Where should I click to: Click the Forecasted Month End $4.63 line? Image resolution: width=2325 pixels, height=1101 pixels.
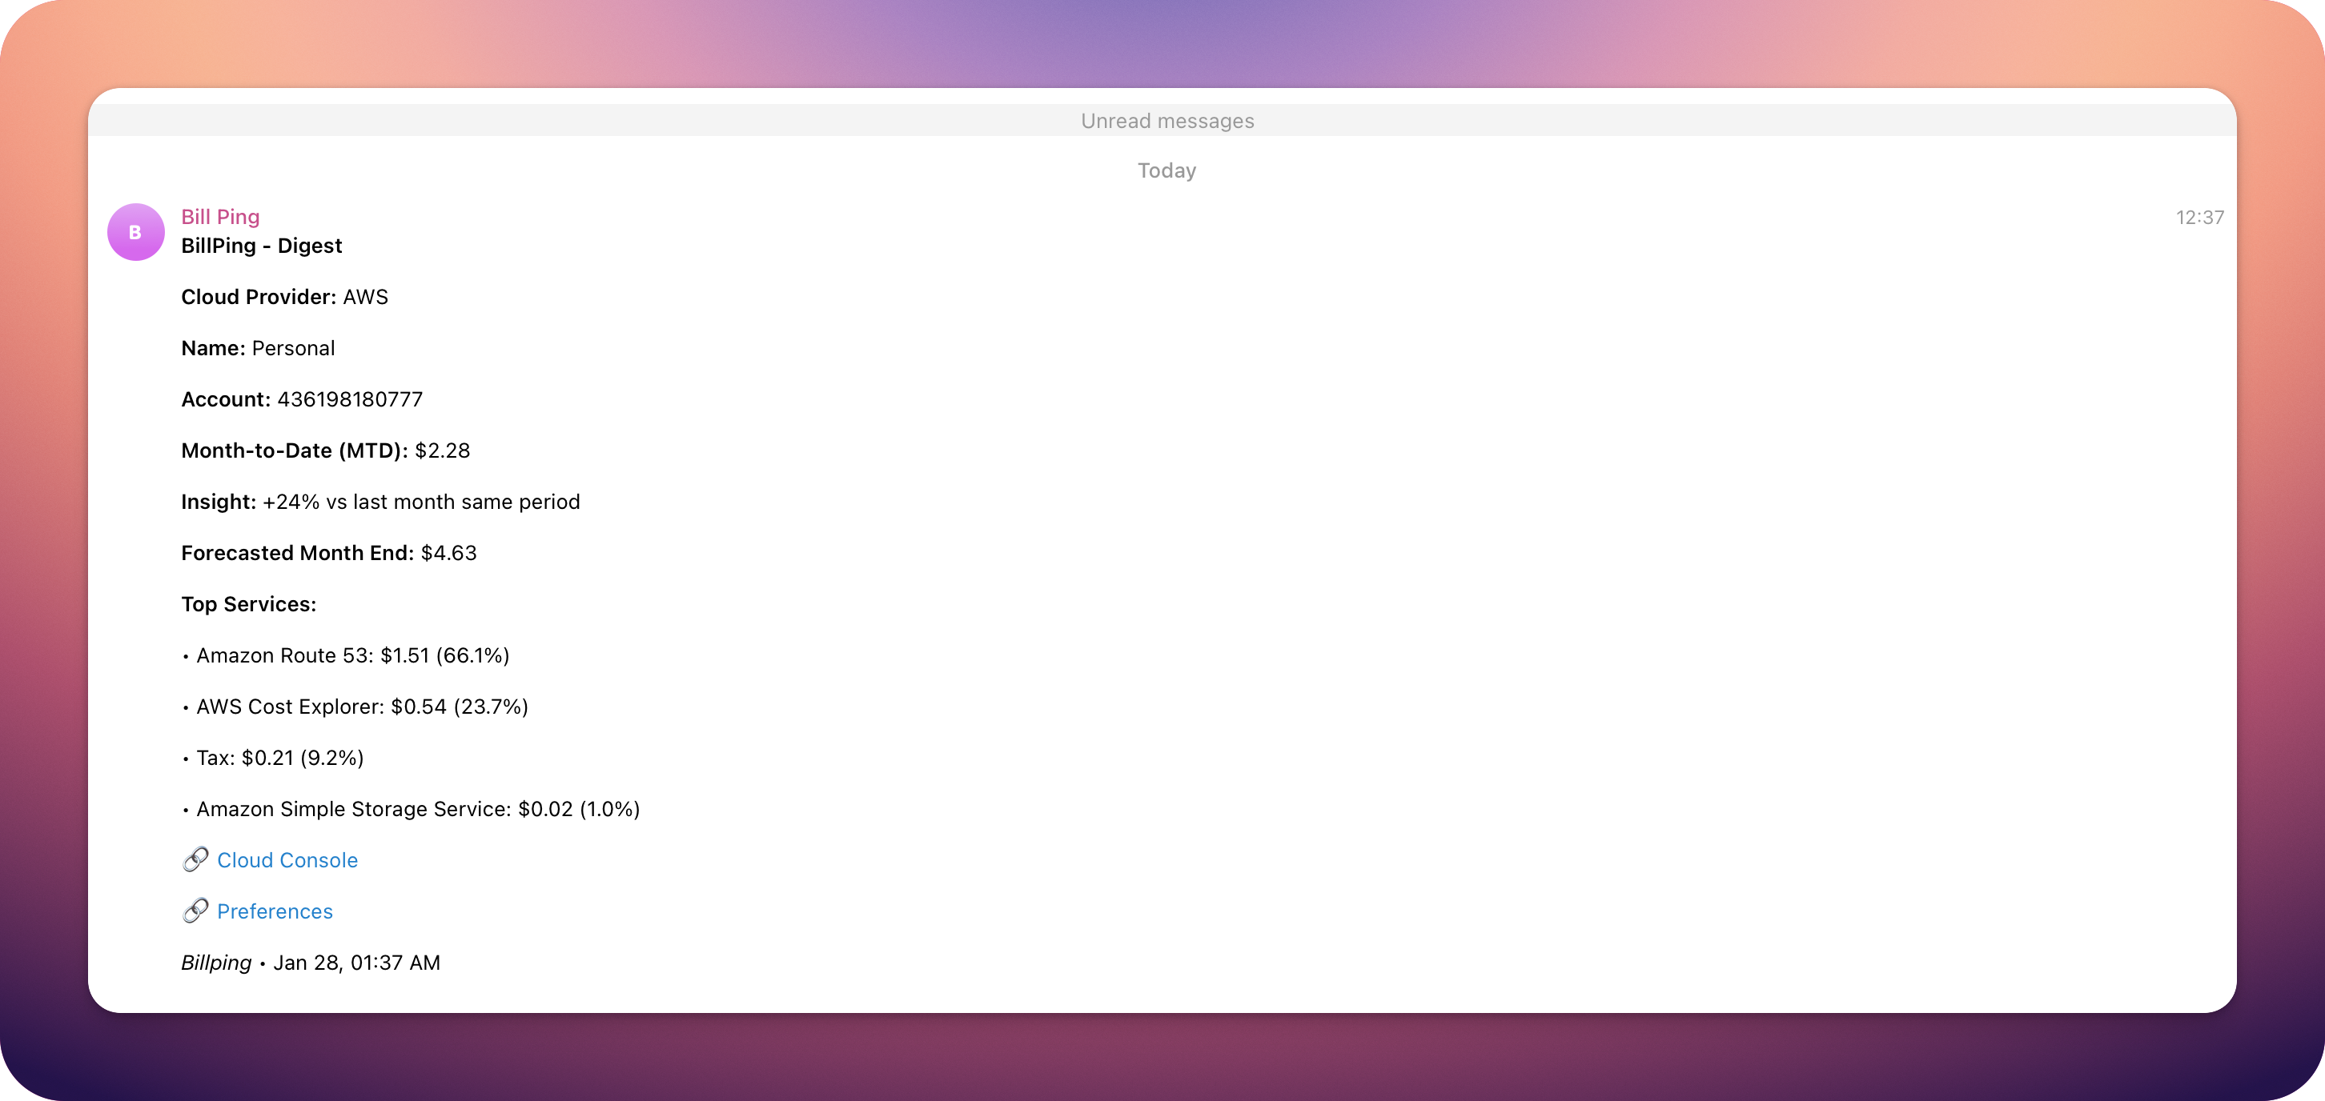pyautogui.click(x=328, y=553)
